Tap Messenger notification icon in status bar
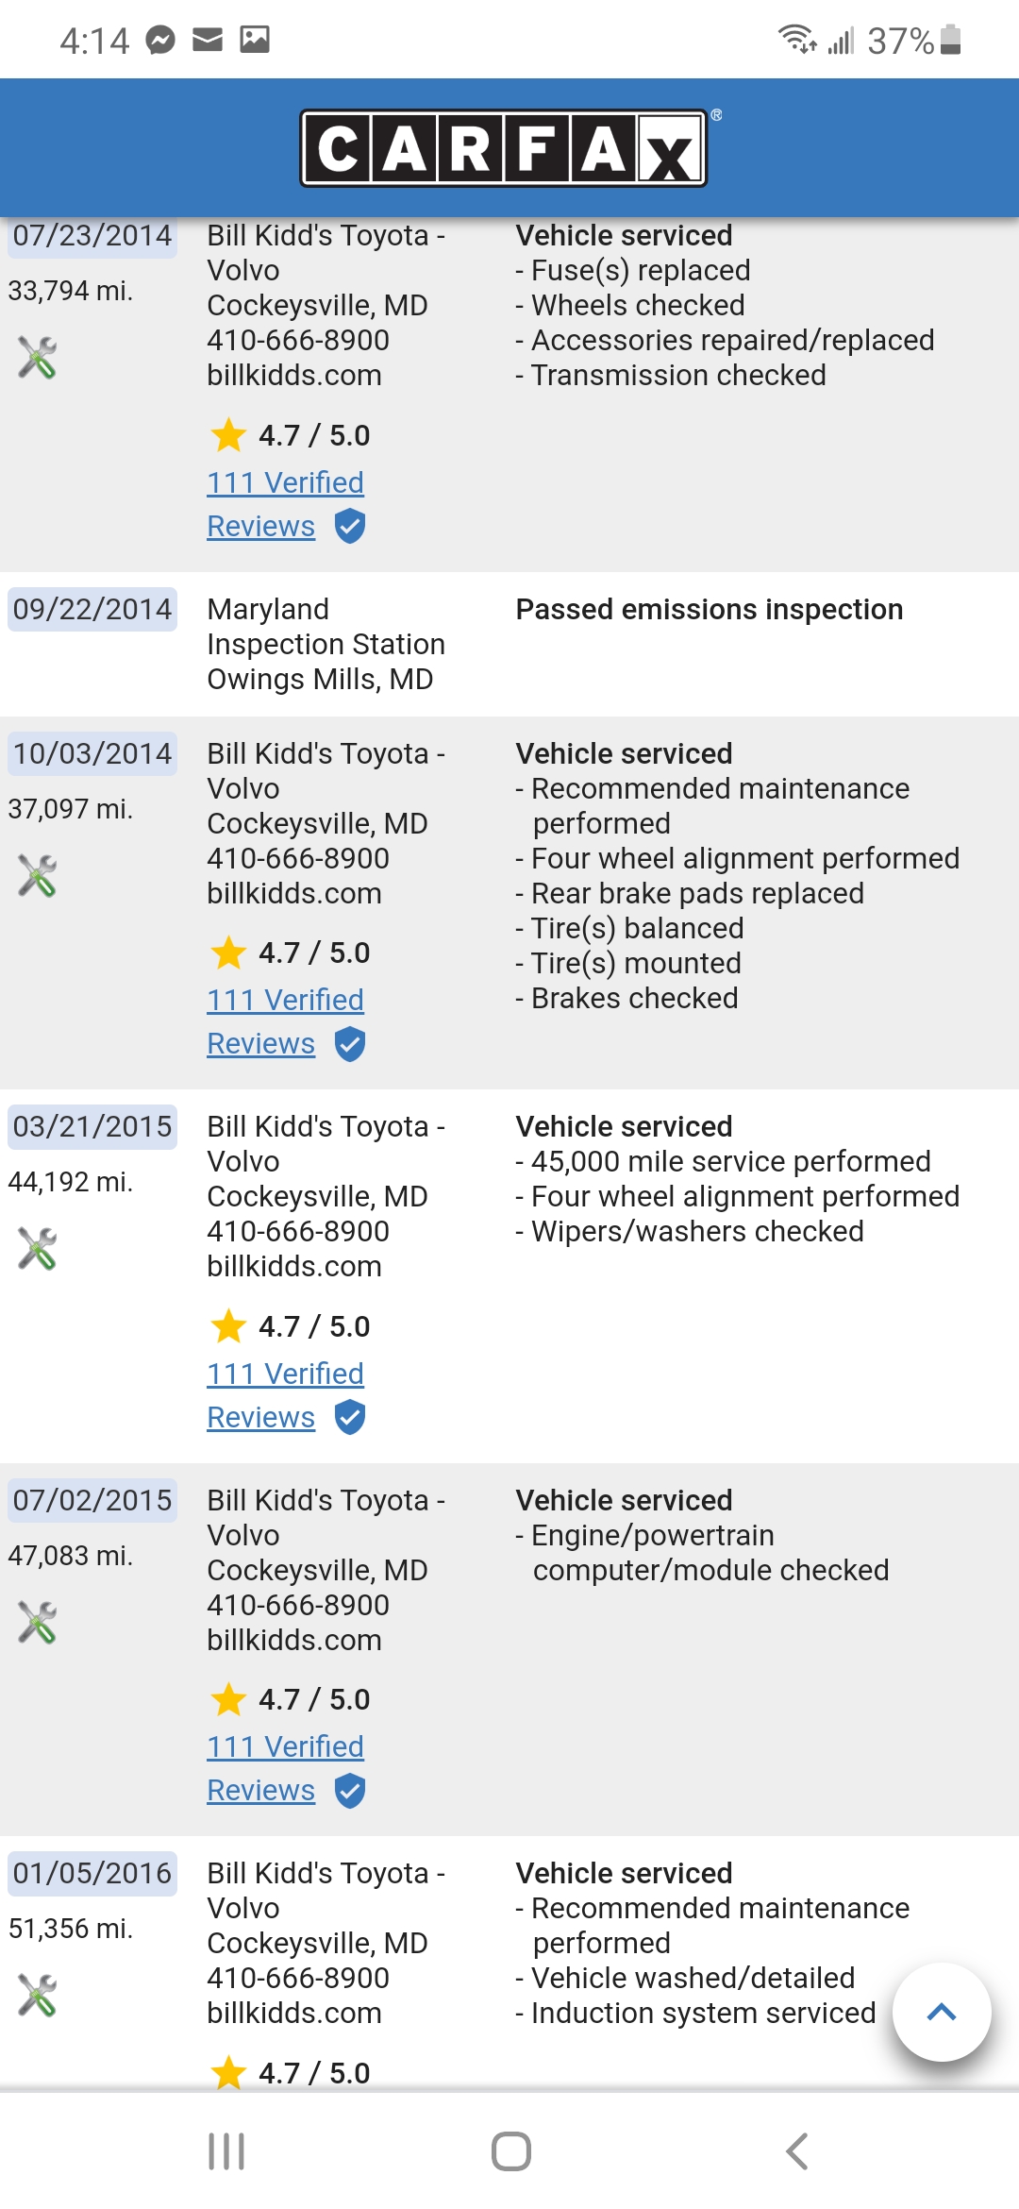This screenshot has width=1019, height=2209. coord(160,40)
